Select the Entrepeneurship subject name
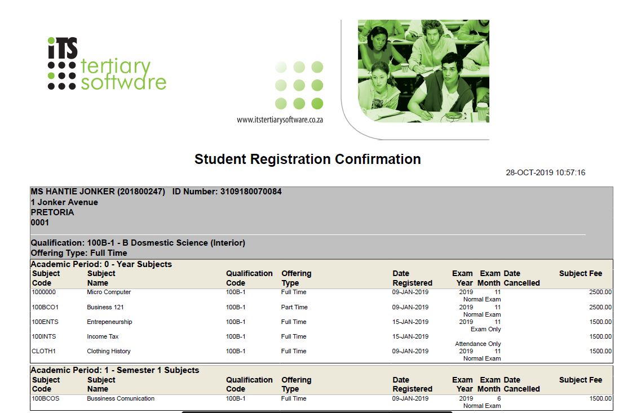Image resolution: width=619 pixels, height=413 pixels. pos(109,322)
